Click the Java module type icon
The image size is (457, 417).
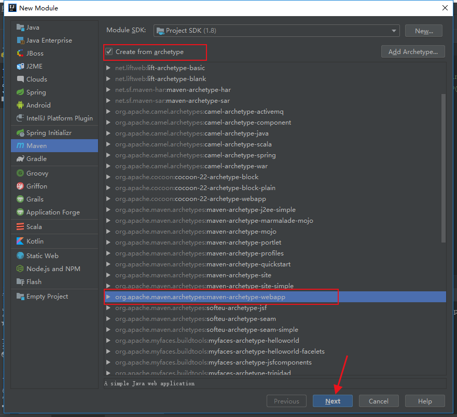tap(20, 28)
